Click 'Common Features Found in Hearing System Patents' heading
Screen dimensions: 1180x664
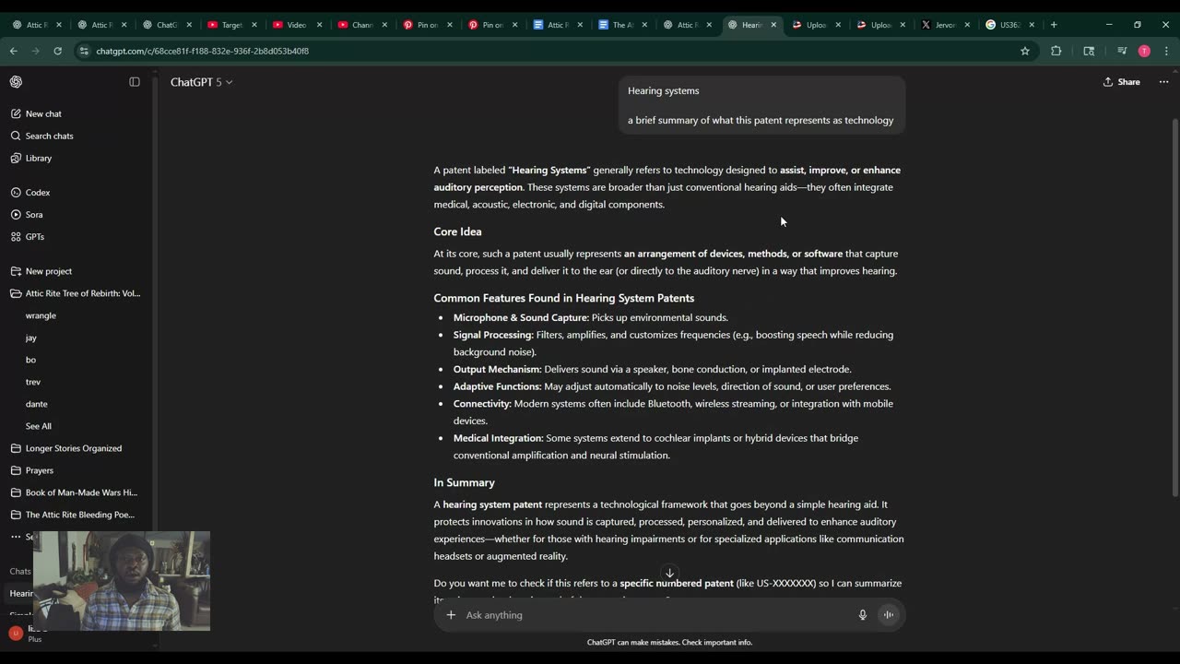(x=564, y=298)
